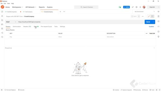
Task: Switch to the request Settings tab
Action: [x=62, y=27]
